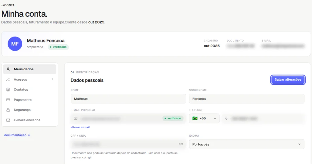Click the users icon beside Acessos
312x164 pixels.
point(8,79)
